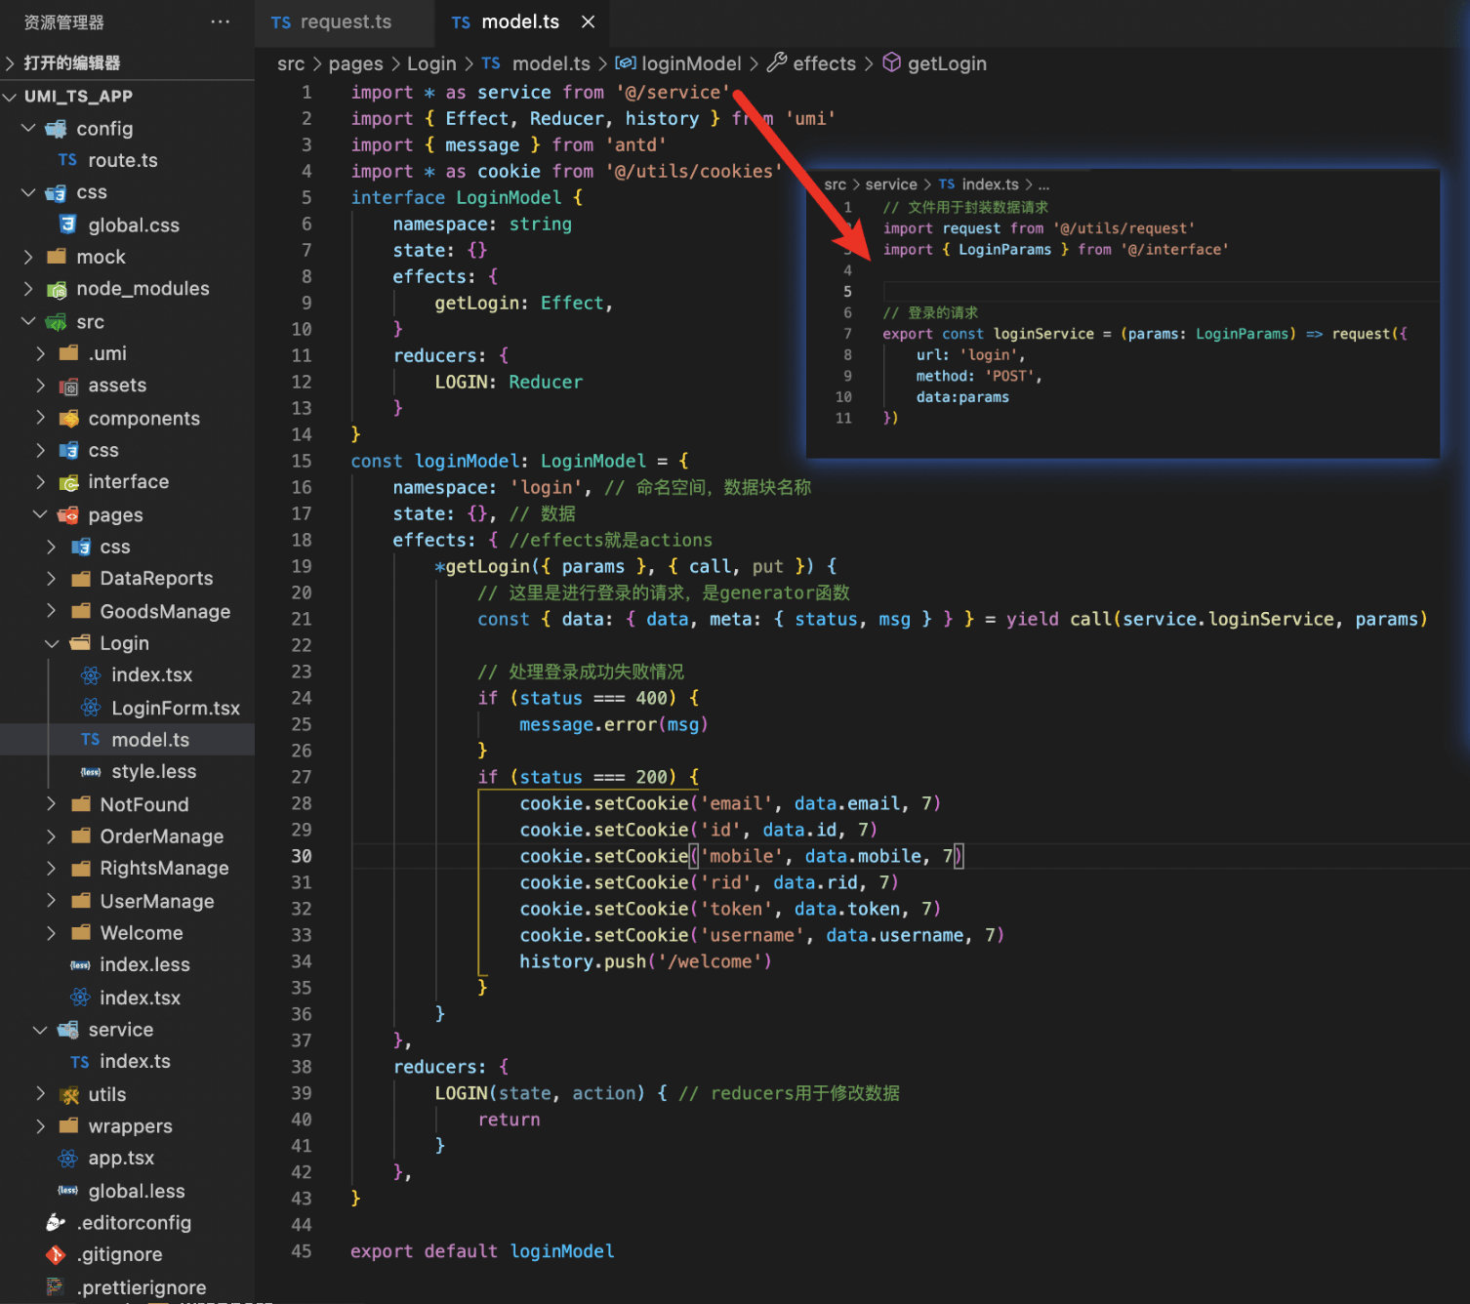Click the symbol icon before loginModel breadcrumb
This screenshot has width=1470, height=1304.
click(625, 62)
